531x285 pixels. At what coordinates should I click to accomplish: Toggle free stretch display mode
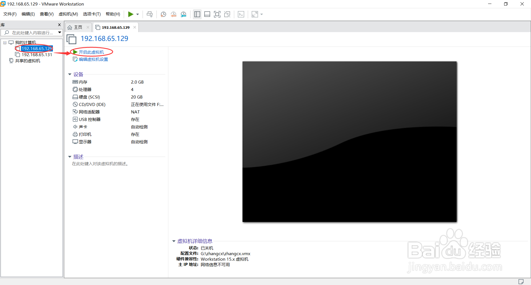(254, 14)
